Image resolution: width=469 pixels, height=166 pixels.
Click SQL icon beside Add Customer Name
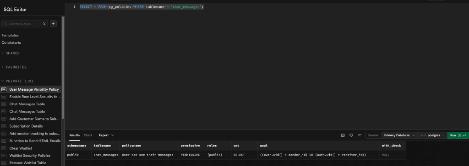click(4, 119)
